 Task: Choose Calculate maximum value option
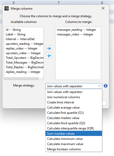pyautogui.click(x=74, y=144)
